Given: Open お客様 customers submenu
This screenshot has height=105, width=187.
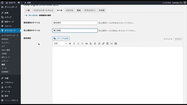Looking at the screenshot, I should point(4,54).
